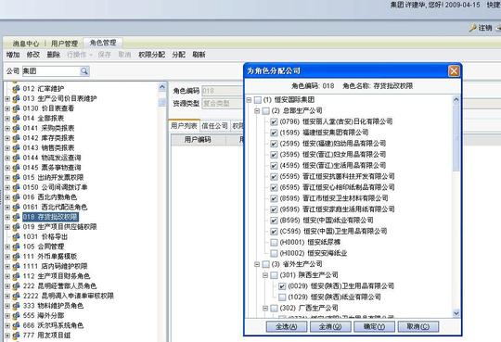501x342 pixels.
Task: Switch to the 消息中心 tab
Action: pyautogui.click(x=26, y=44)
